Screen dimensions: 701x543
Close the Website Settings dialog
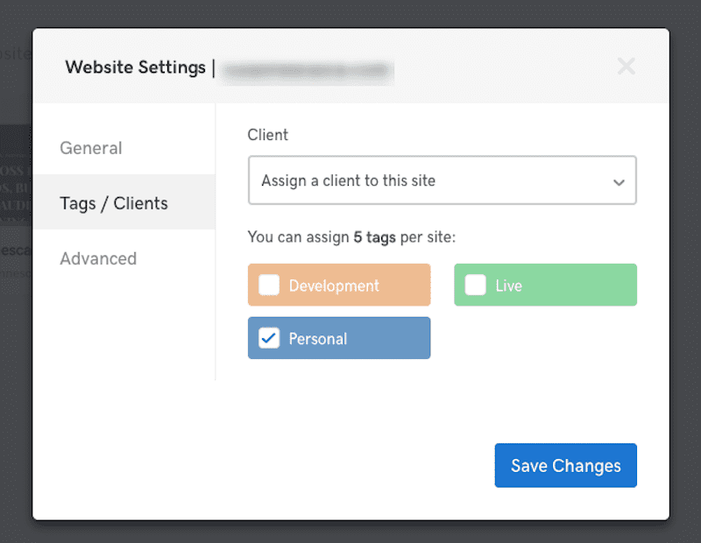[x=626, y=67]
